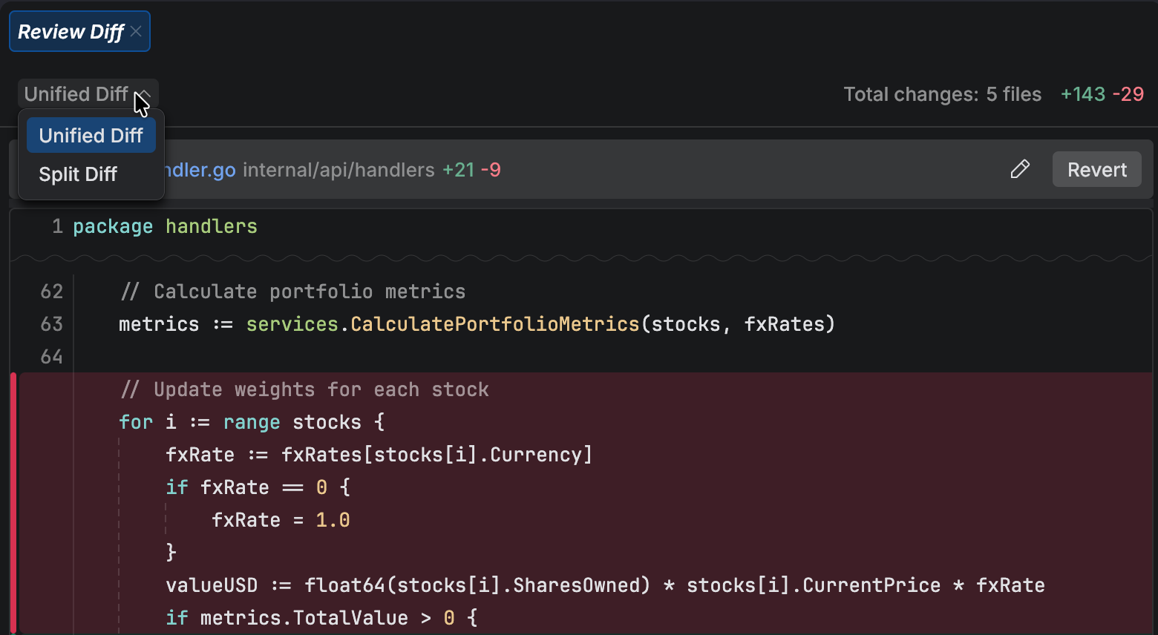Select Unified Diff view mode
The width and height of the screenshot is (1158, 635).
tap(91, 135)
